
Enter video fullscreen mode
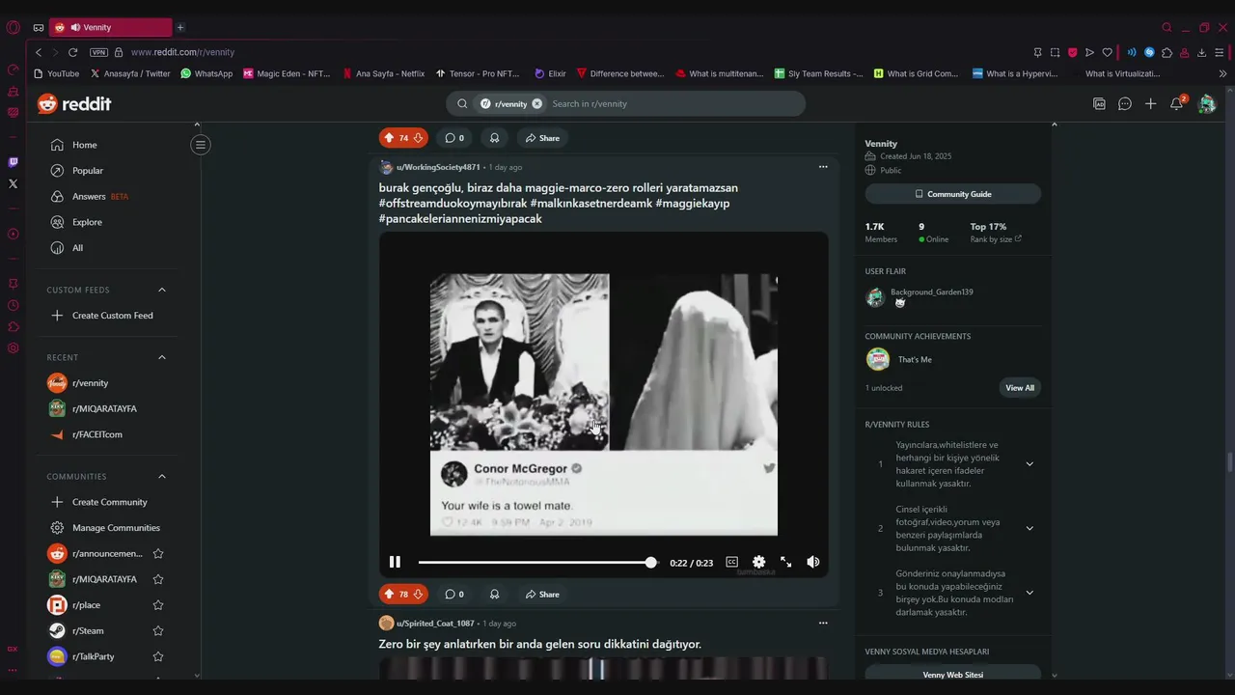click(x=786, y=562)
